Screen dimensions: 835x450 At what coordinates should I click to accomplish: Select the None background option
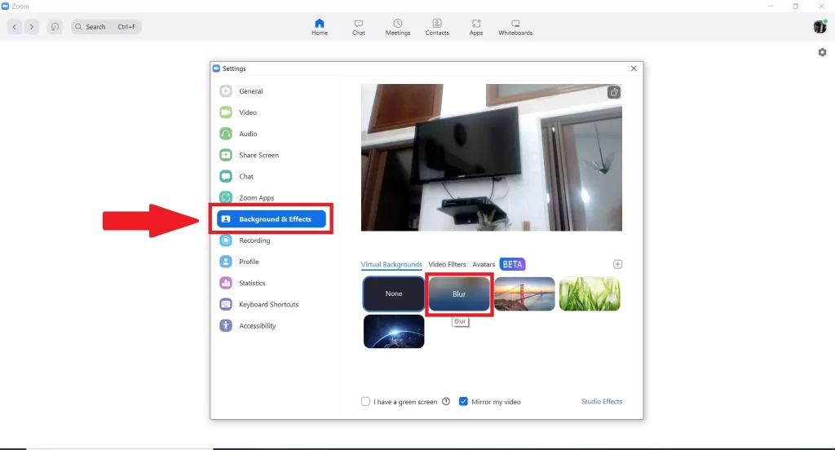(394, 293)
